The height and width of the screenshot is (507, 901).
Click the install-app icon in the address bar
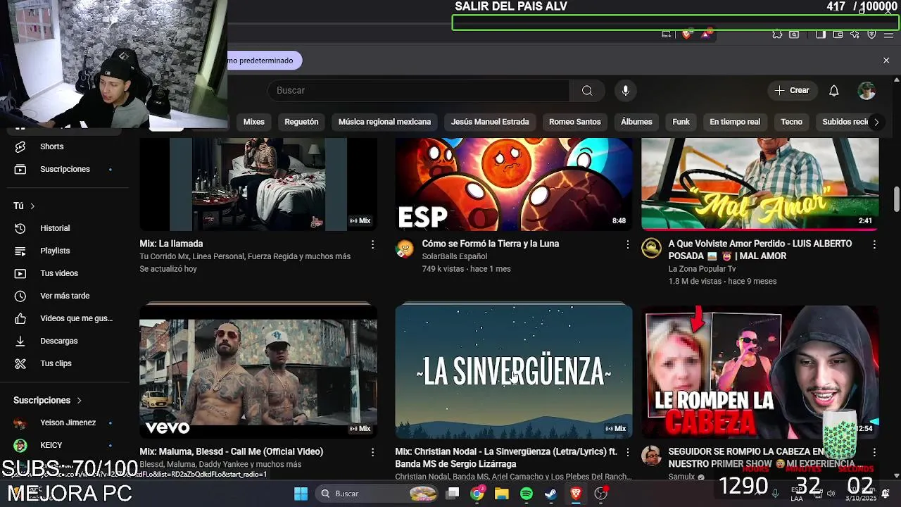(666, 34)
